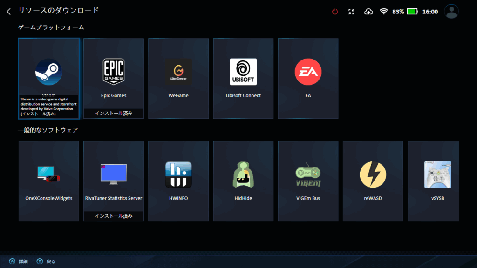477x268 pixels.
Task: Choose the ViGEm Bus gamepad icon
Action: click(x=308, y=174)
